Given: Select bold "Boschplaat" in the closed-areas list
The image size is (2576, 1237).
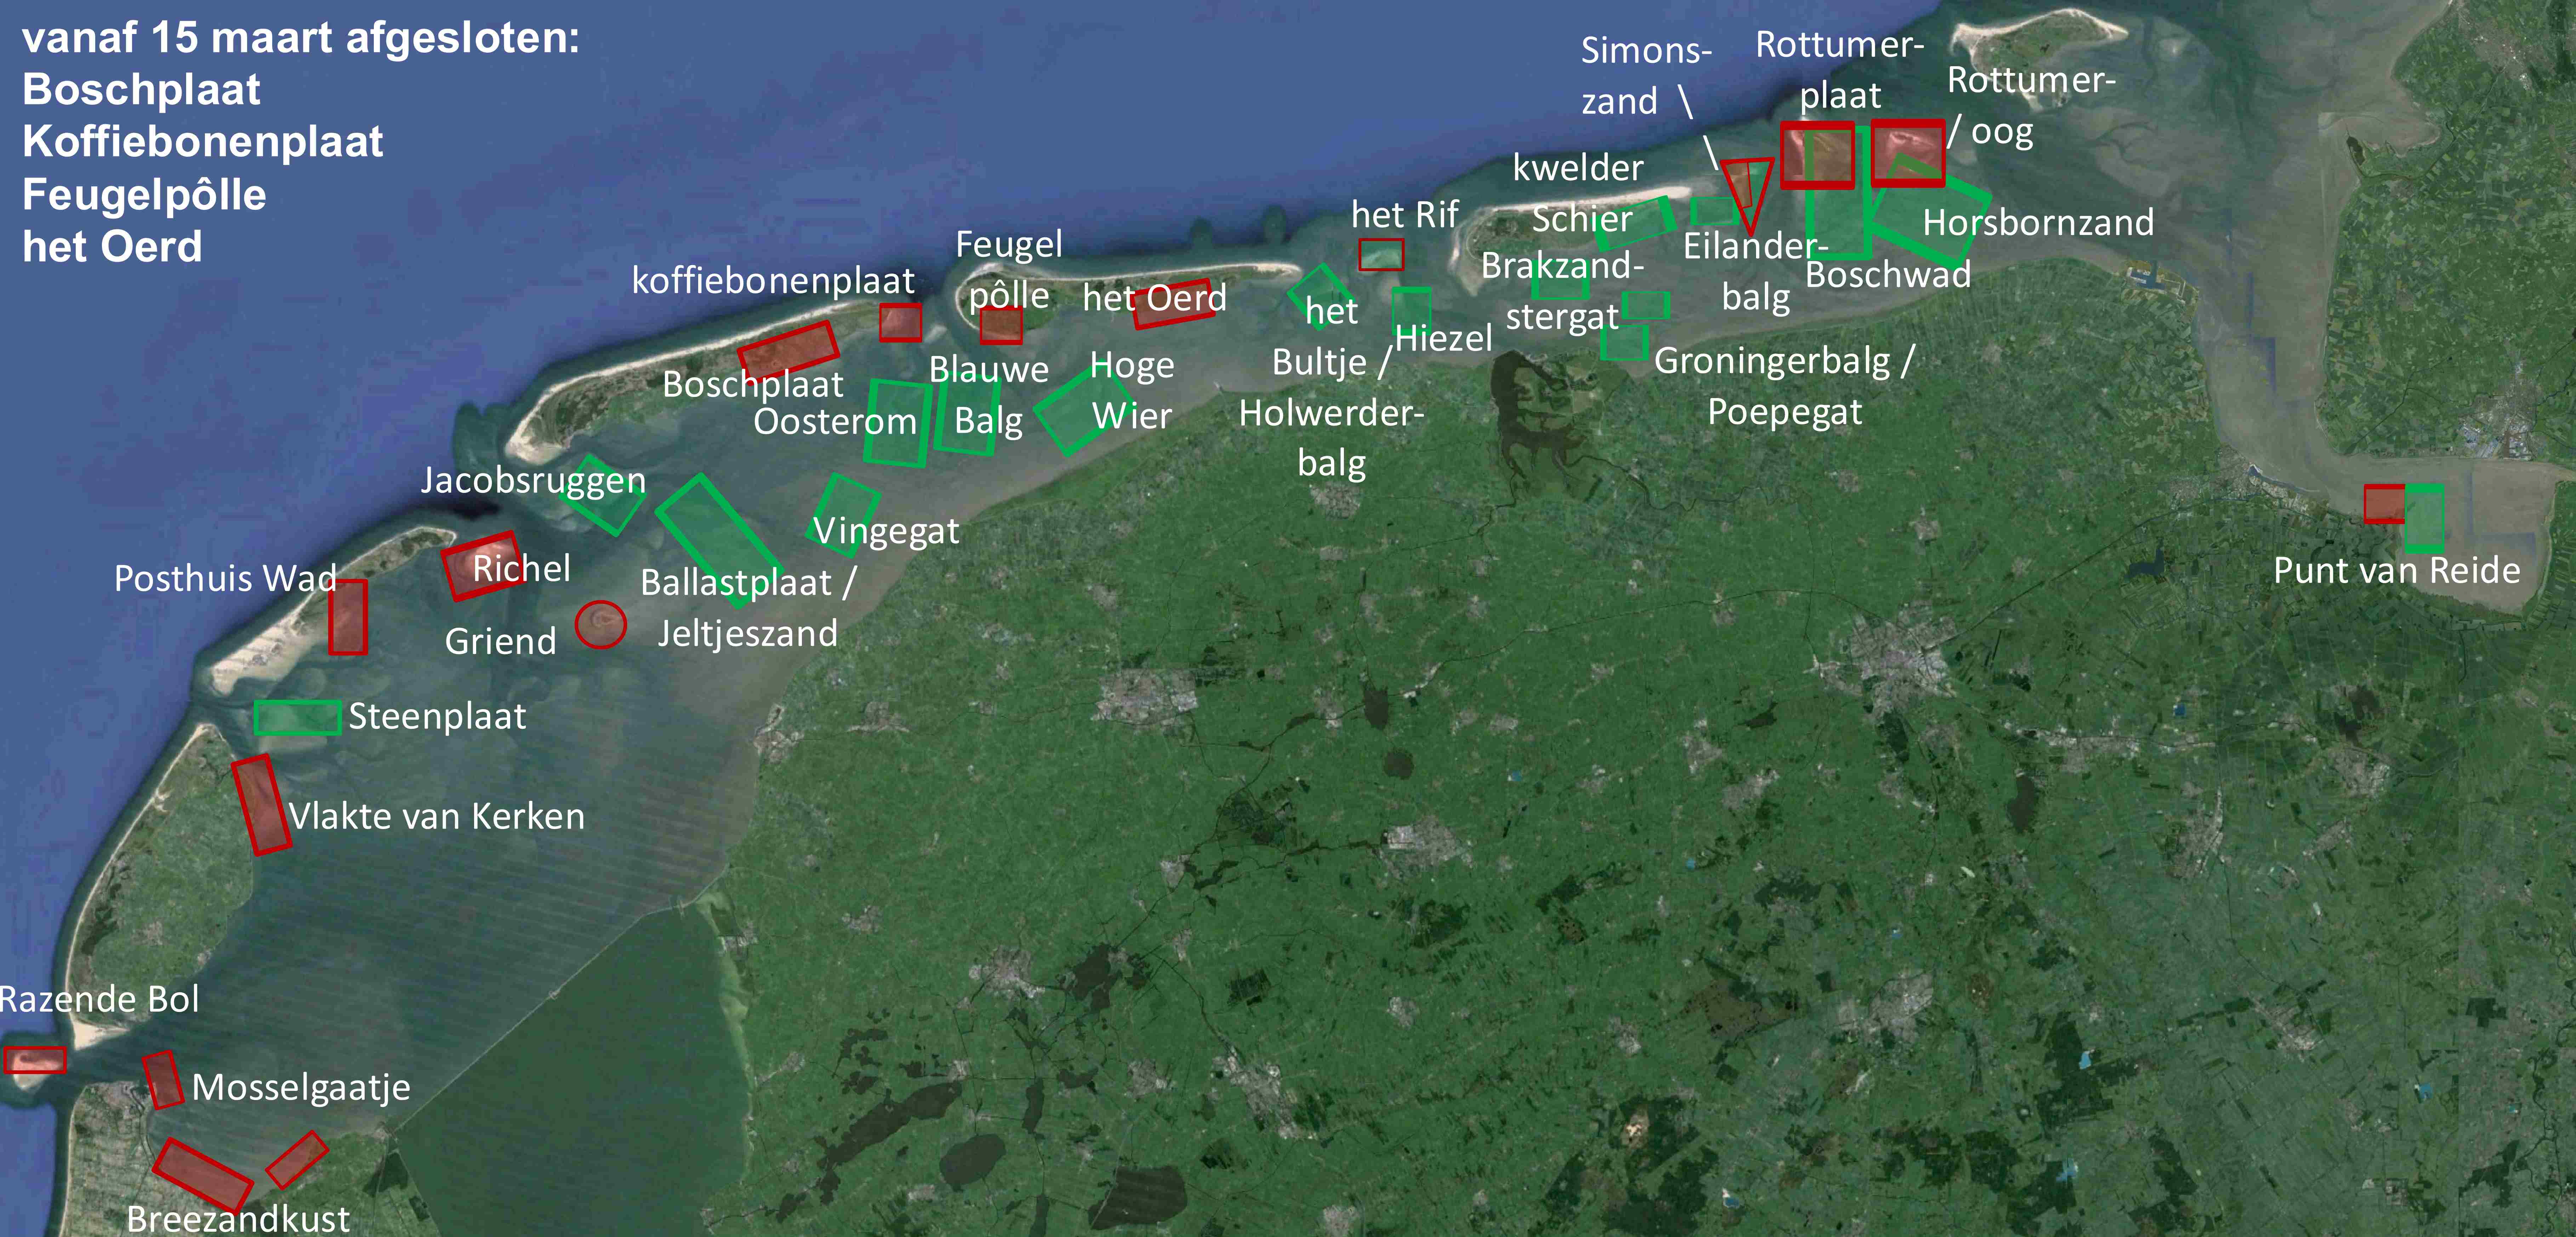Looking at the screenshot, I should point(141,90).
